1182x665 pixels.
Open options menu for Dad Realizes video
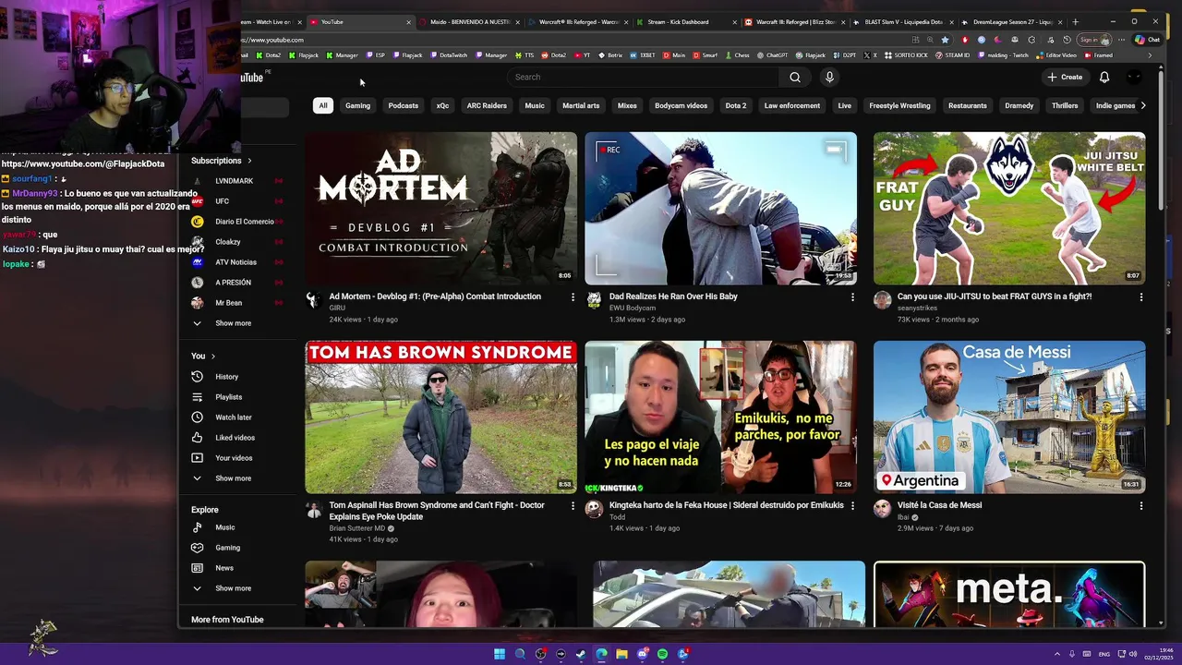point(852,297)
